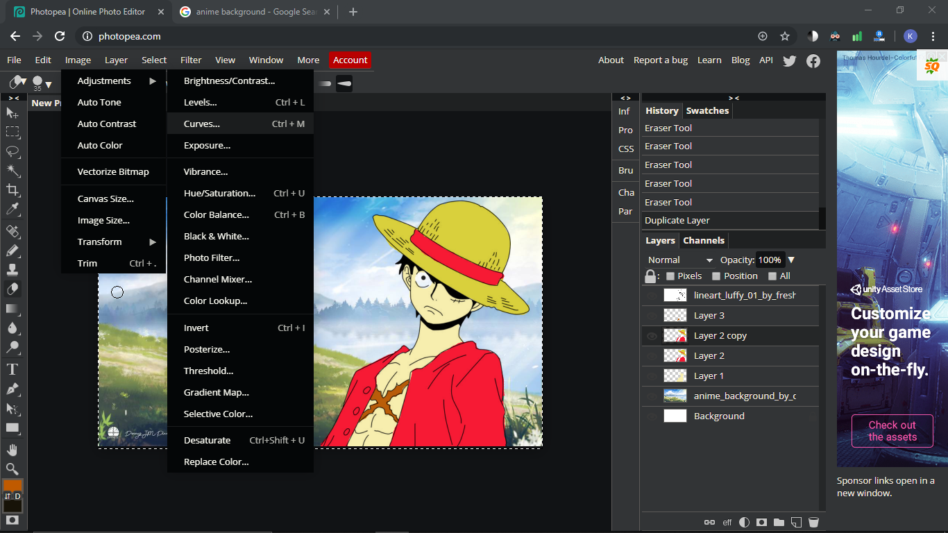Viewport: 948px width, 533px height.
Task: Toggle visibility of Layer 3
Action: point(652,316)
